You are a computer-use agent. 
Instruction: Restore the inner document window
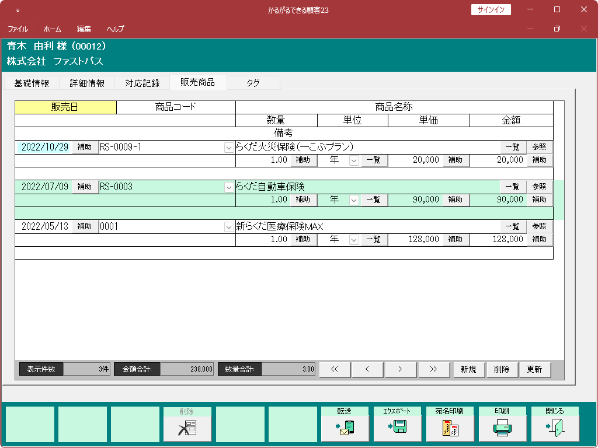557,29
